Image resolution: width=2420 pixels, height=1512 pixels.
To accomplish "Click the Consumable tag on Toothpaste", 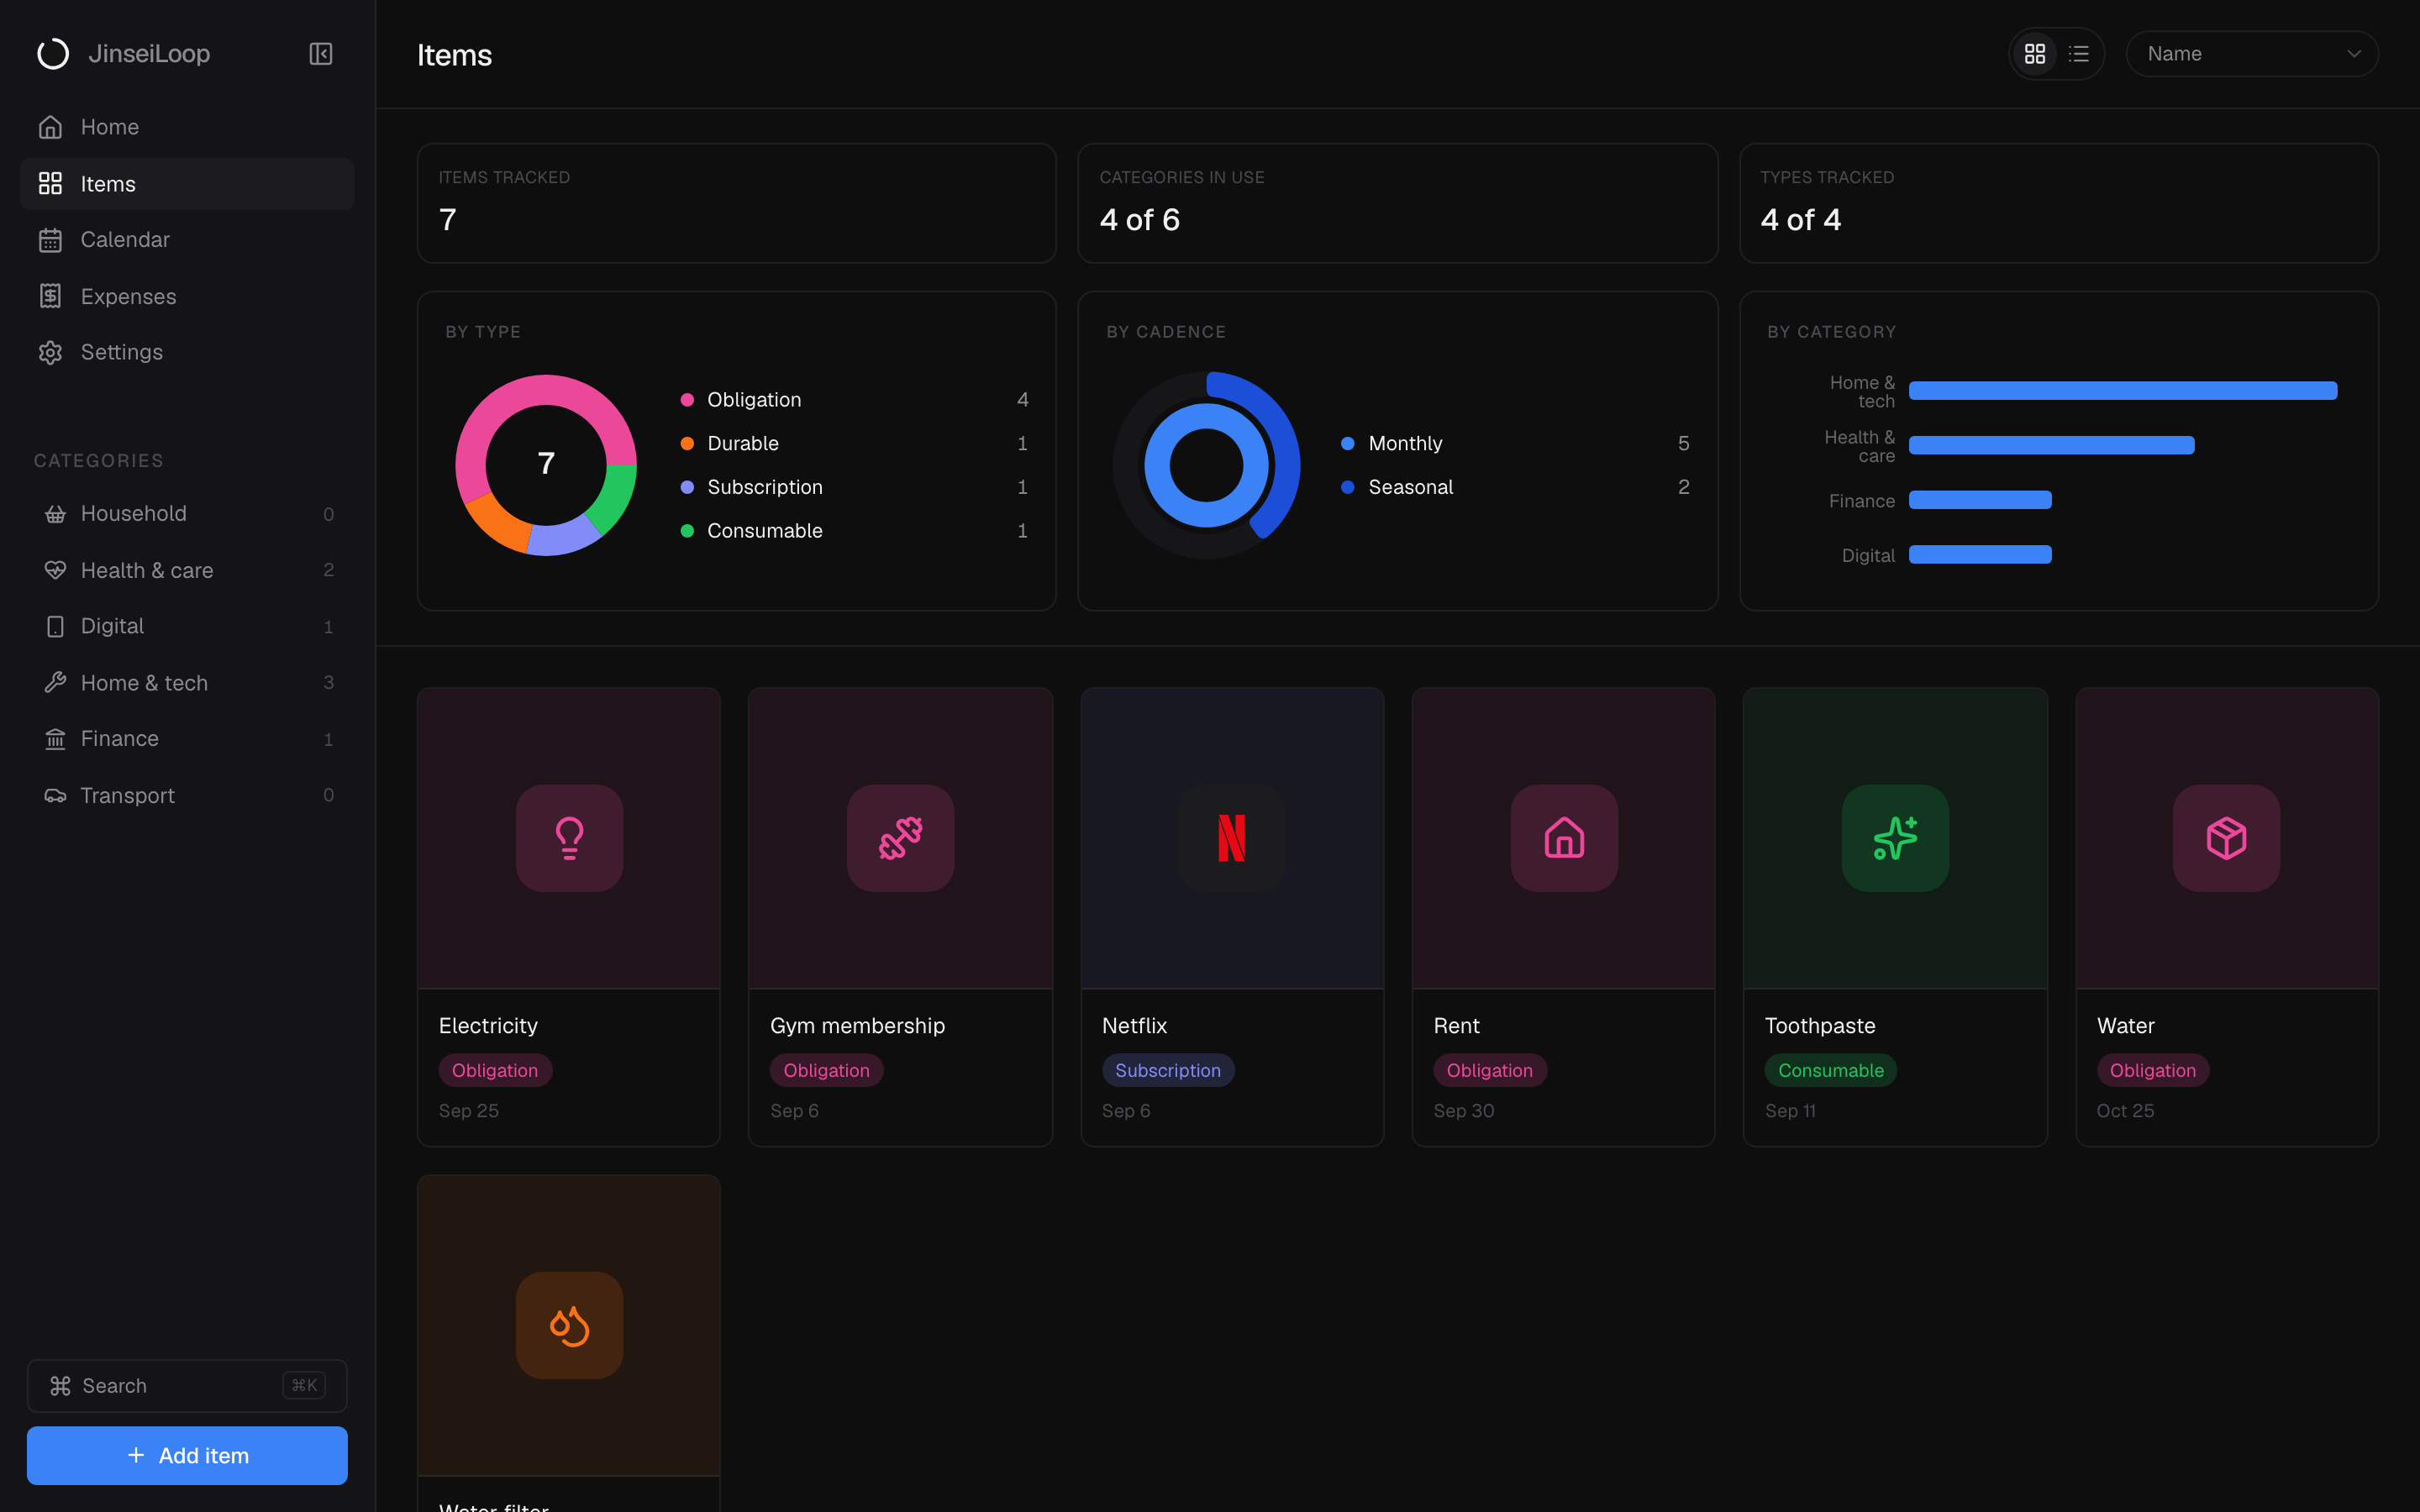I will (1830, 1071).
